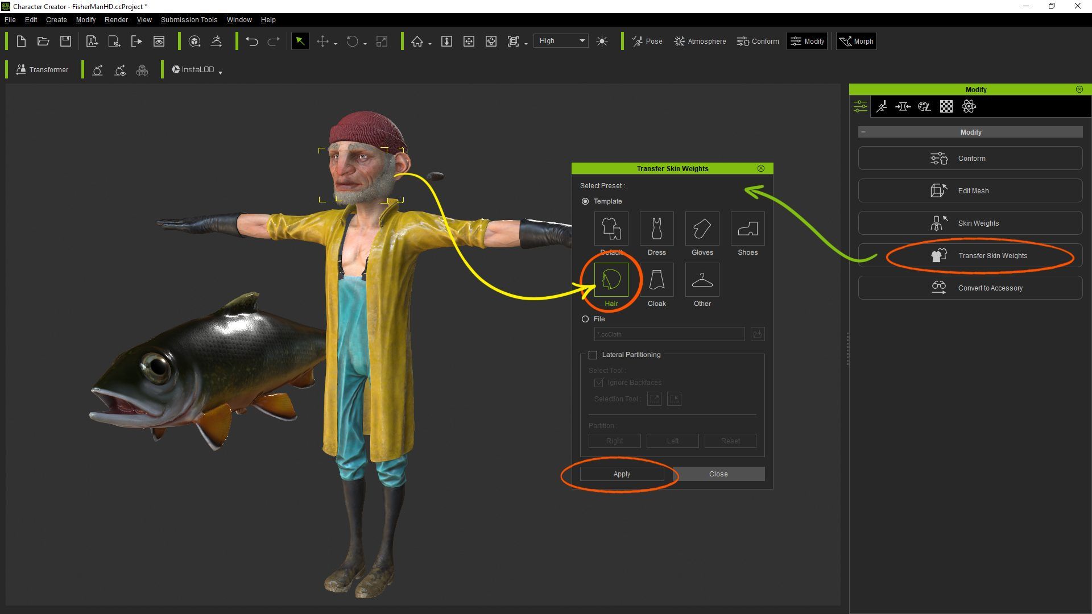Screen dimensions: 1092x614
Task: Click the Transfer Skin Weights button
Action: pos(970,255)
